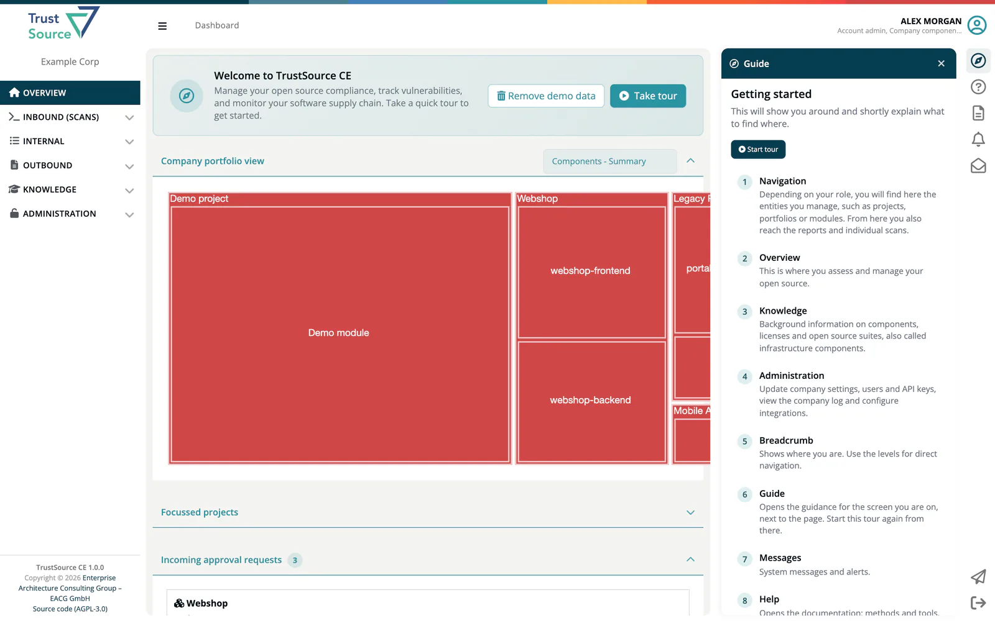Open the Source code (AGPL-3.0) link
Screen dimensions: 995x621
[70, 609]
